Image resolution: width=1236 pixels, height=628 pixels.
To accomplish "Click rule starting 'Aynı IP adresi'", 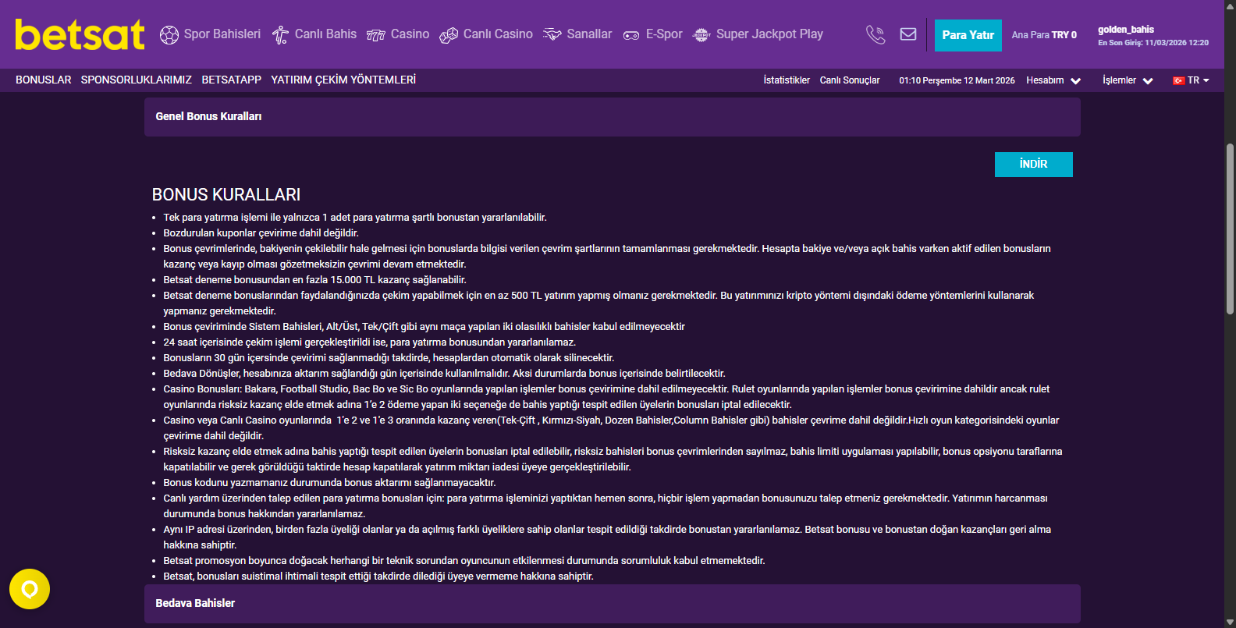I will (x=607, y=538).
